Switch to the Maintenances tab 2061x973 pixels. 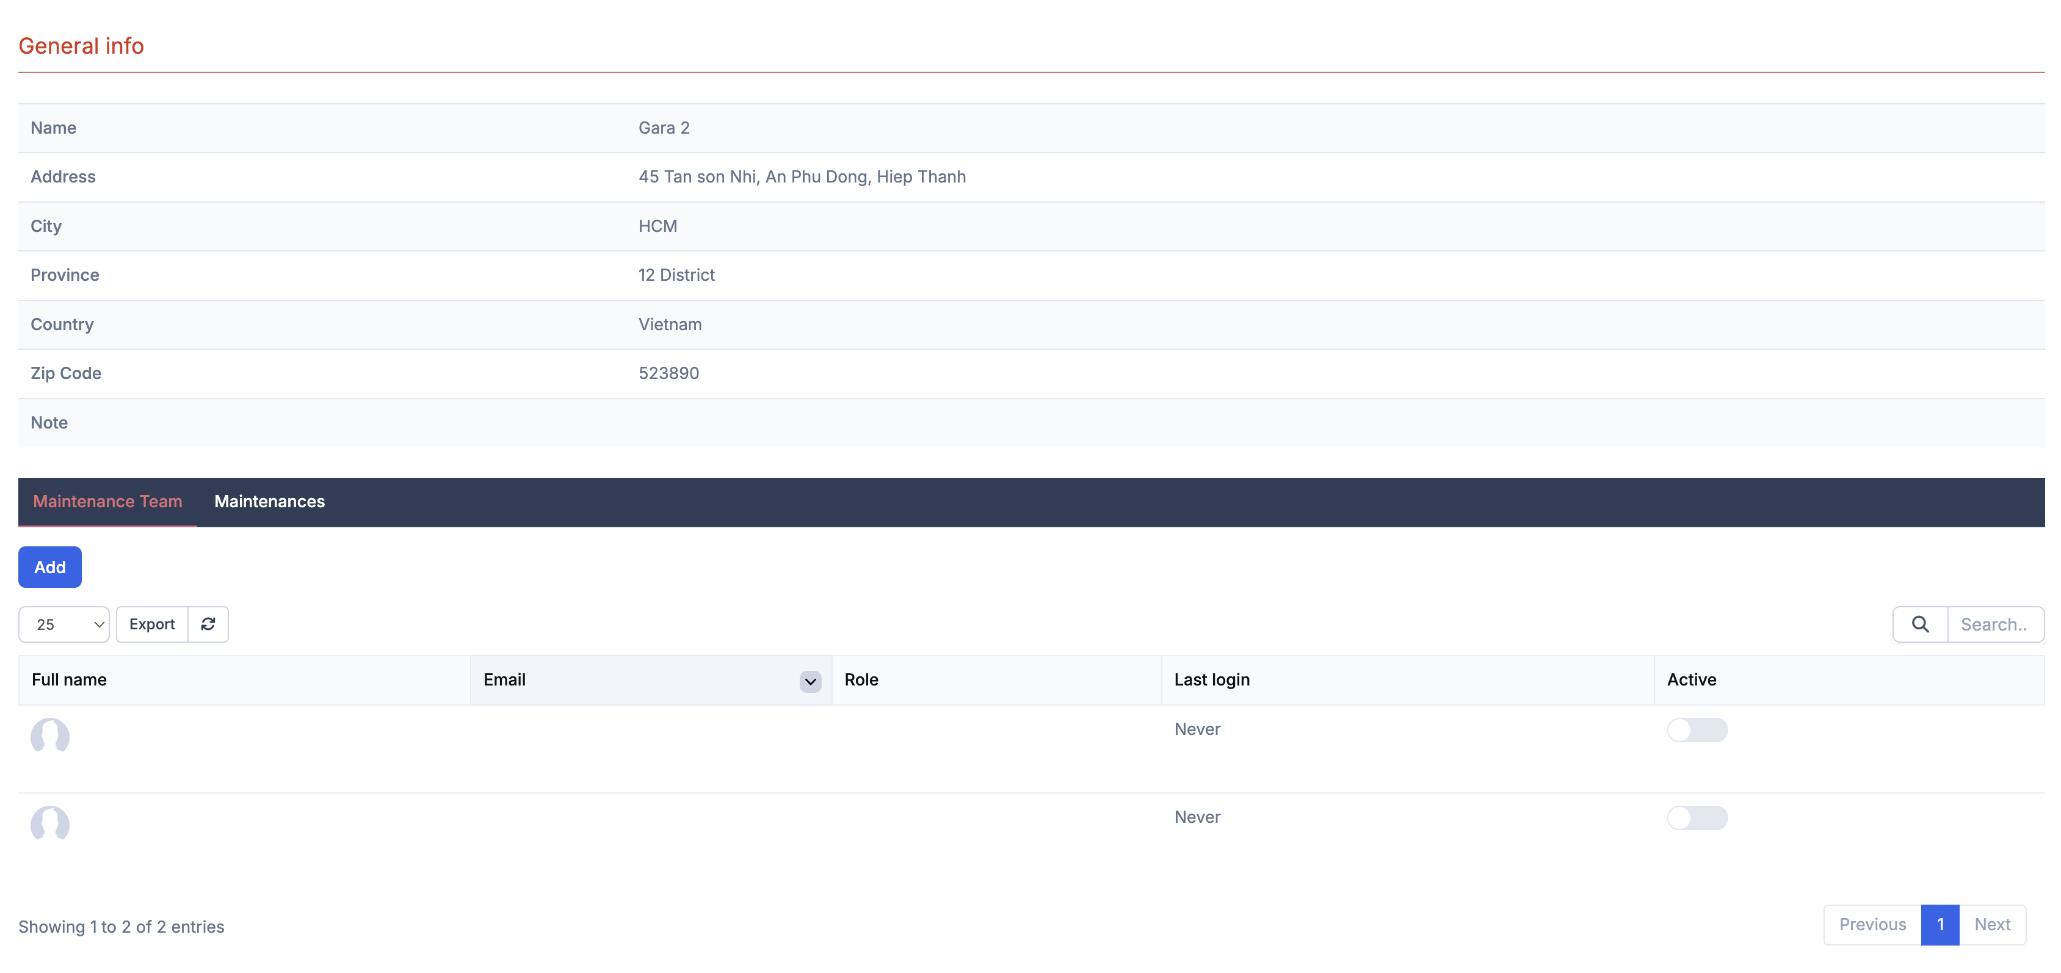point(269,502)
